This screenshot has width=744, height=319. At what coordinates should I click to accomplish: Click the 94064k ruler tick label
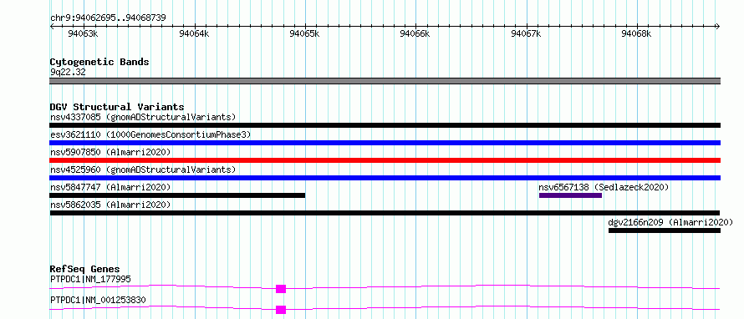[194, 33]
